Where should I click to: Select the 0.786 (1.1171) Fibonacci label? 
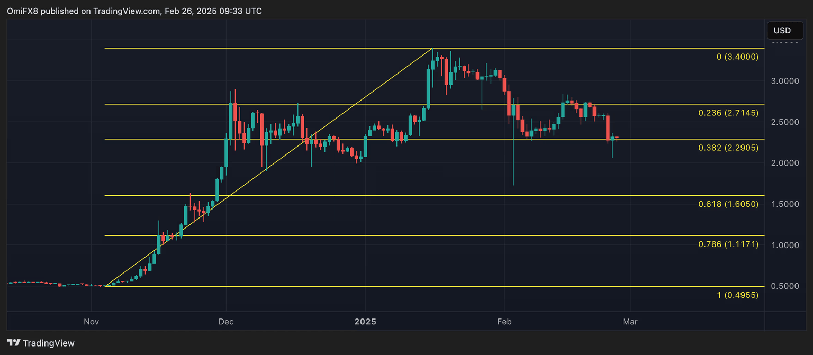tap(728, 244)
